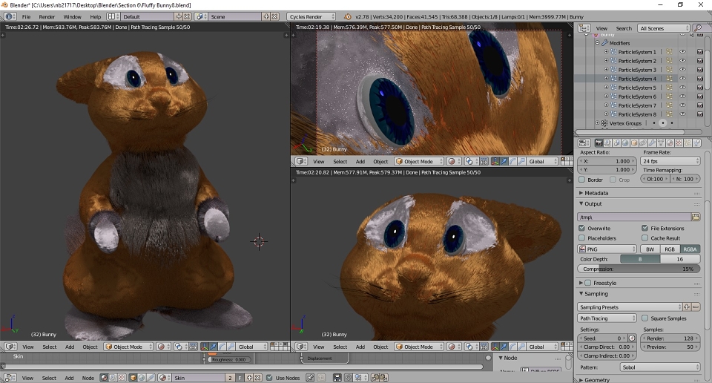The width and height of the screenshot is (712, 383).
Task: Open the All Scenes display dropdown
Action: 663,28
